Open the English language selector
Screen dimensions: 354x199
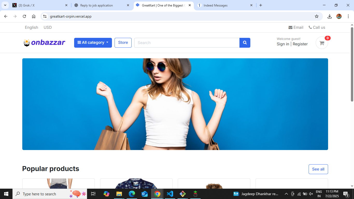coord(31,27)
